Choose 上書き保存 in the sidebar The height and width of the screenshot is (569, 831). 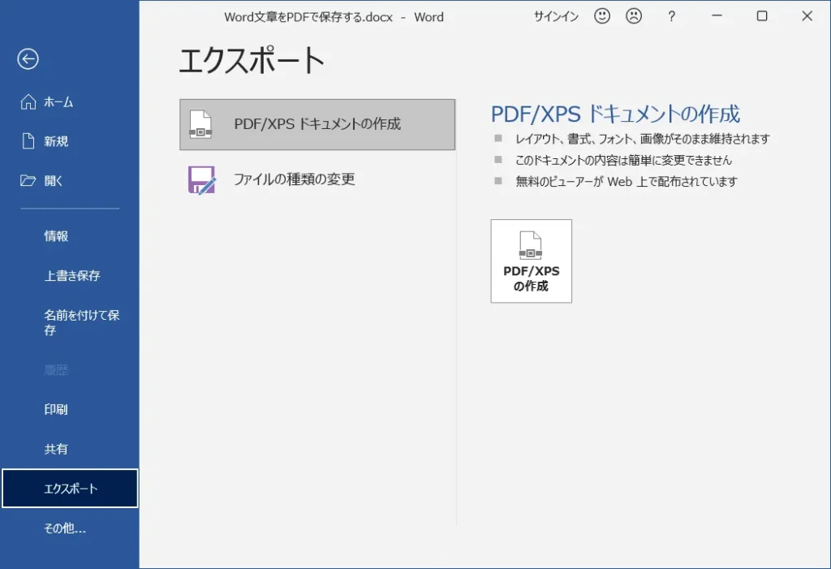coord(72,276)
